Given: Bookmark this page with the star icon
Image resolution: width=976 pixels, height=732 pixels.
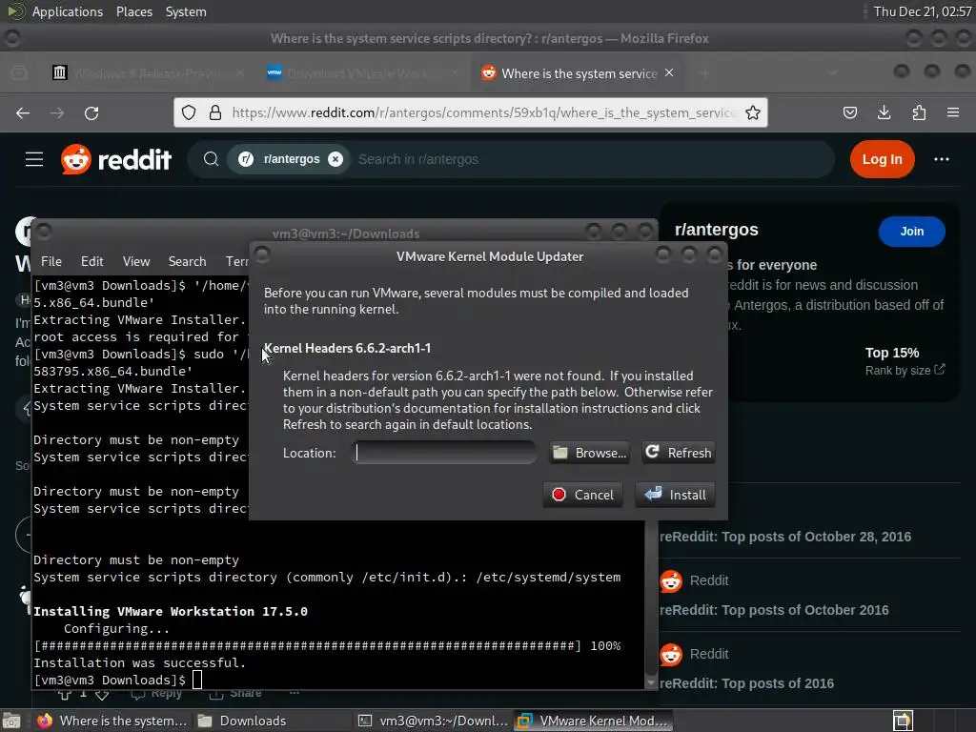Looking at the screenshot, I should 753,112.
